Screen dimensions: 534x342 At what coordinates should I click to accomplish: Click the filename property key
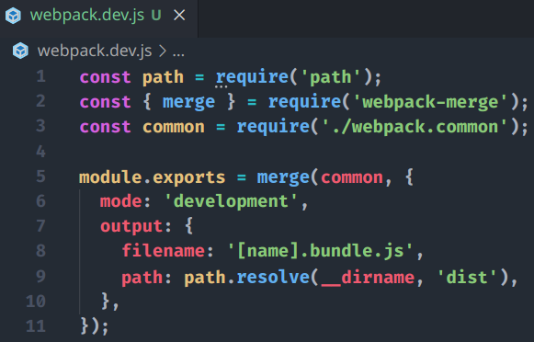tap(163, 251)
